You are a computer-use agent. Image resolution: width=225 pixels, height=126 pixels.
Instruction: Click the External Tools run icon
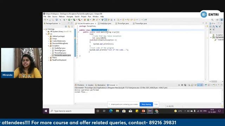(x=79, y=20)
